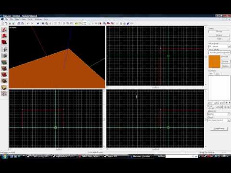Open the File menu
This screenshot has height=173, width=231.
point(6,19)
